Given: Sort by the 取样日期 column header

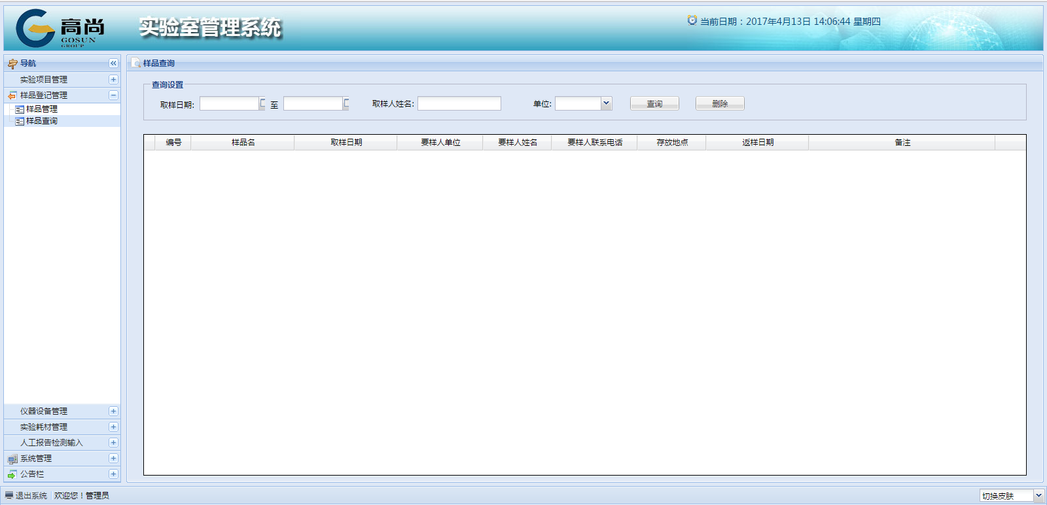Looking at the screenshot, I should (x=346, y=143).
